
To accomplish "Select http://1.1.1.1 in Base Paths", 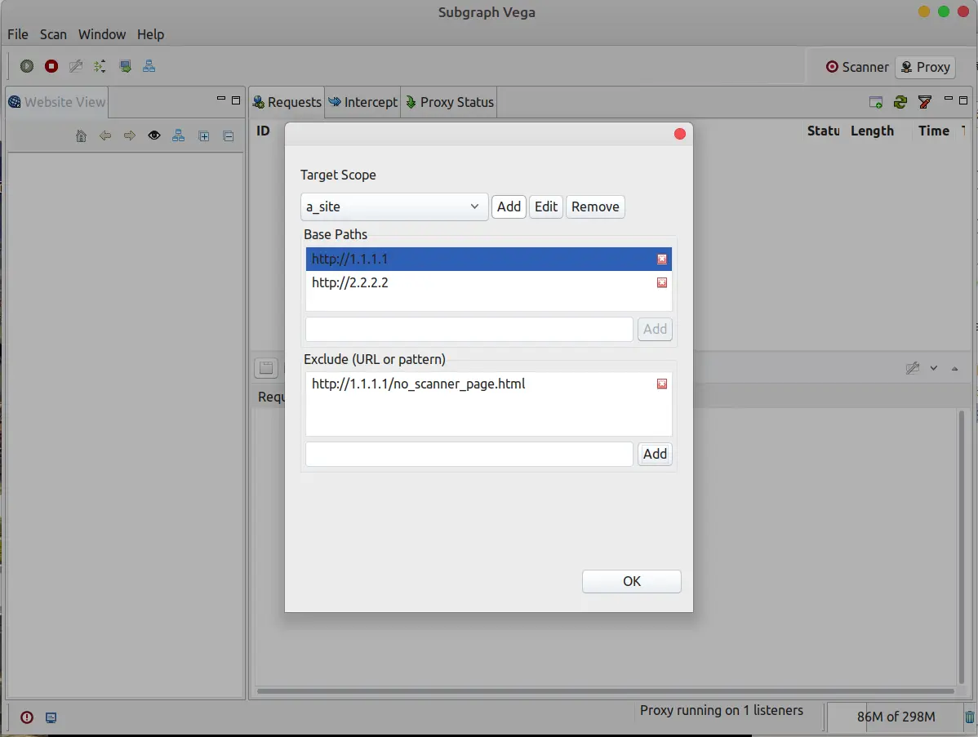I will click(x=488, y=259).
